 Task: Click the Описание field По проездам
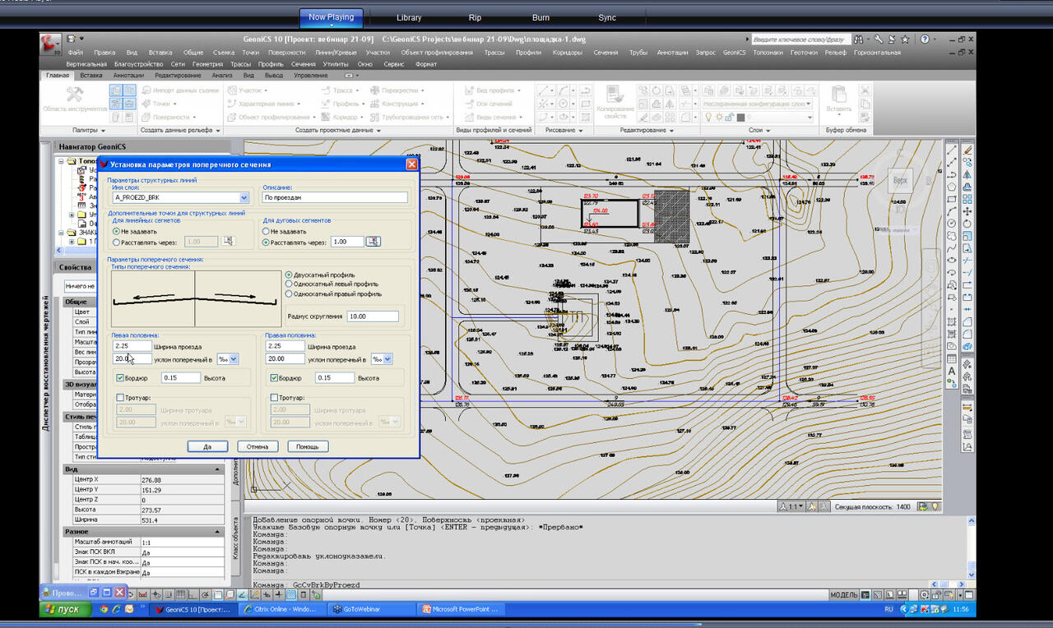click(x=335, y=198)
